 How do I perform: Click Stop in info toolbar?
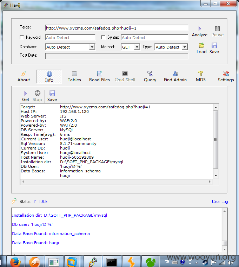[37, 96]
